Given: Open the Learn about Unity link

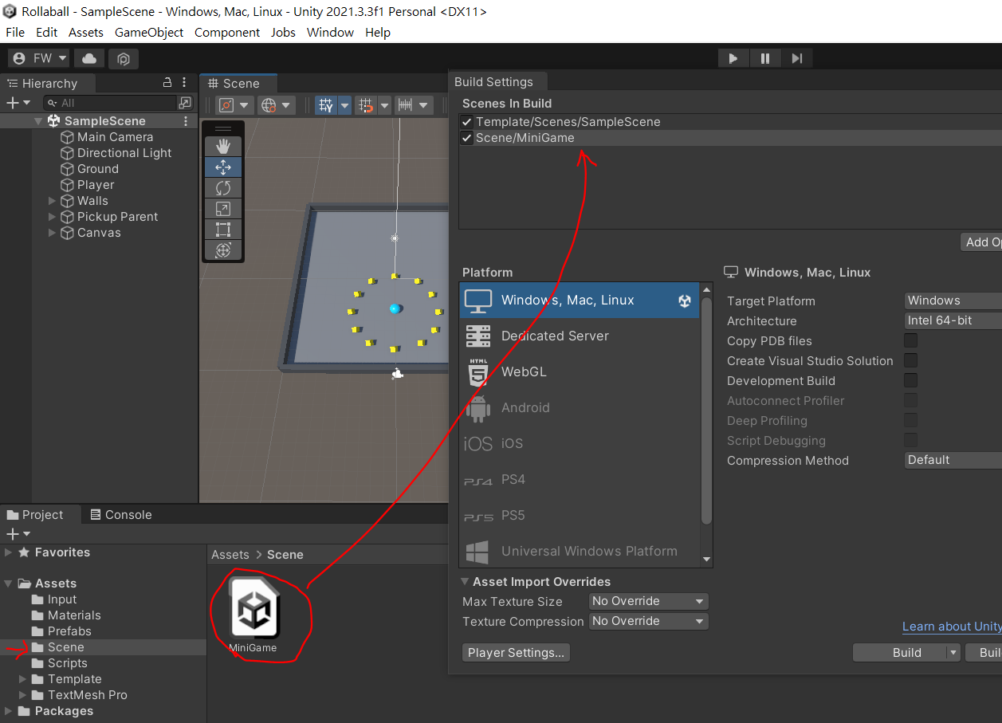Looking at the screenshot, I should coord(952,627).
